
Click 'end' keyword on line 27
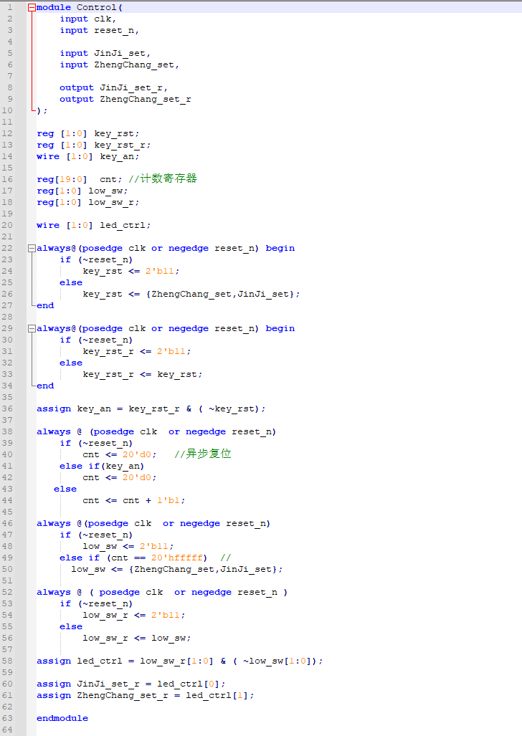tap(45, 305)
